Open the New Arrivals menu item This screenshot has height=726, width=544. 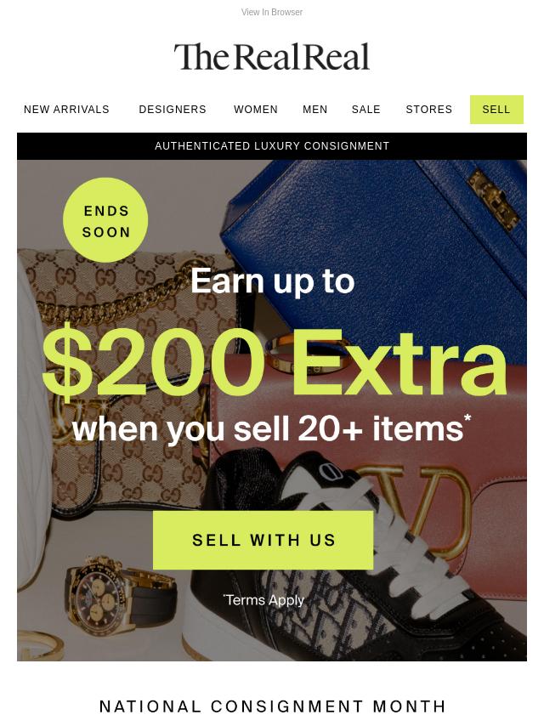(x=66, y=110)
